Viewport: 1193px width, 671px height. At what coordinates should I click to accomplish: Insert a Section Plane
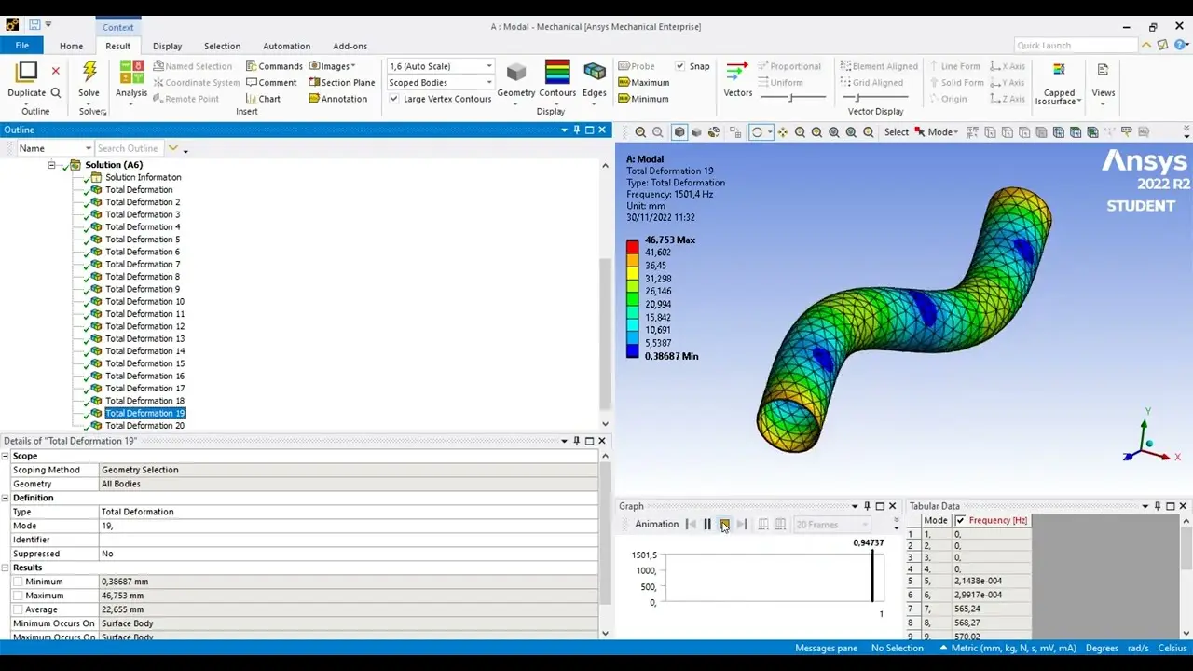pos(341,82)
